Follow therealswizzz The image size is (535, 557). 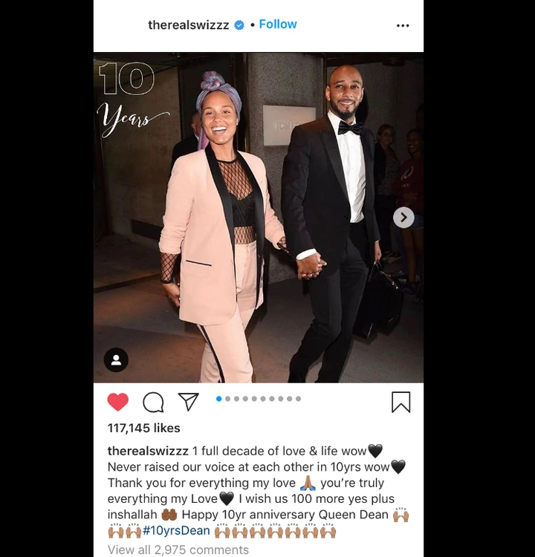[x=278, y=25]
